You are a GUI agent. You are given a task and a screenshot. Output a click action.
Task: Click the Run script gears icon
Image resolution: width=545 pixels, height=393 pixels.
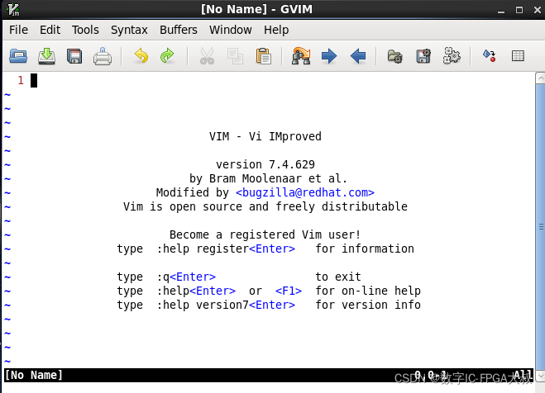(x=452, y=56)
